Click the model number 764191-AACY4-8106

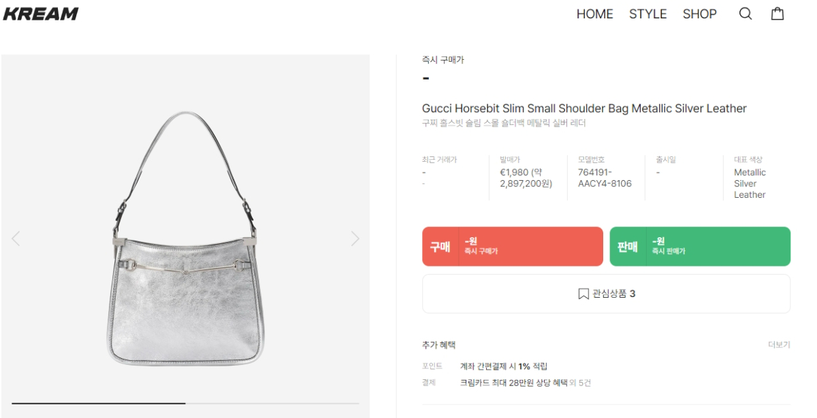605,178
